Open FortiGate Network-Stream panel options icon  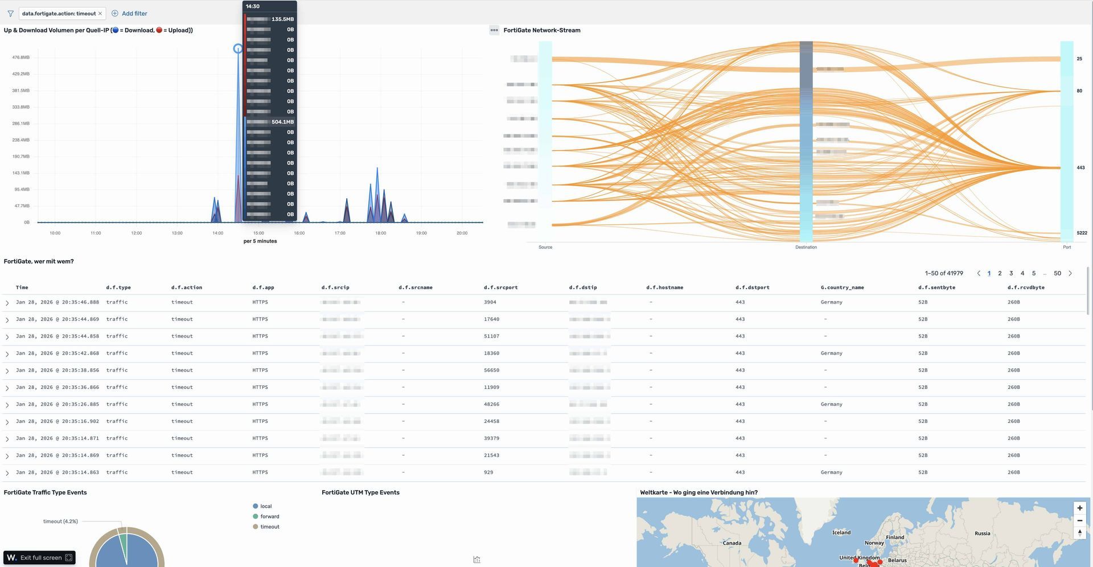(494, 30)
